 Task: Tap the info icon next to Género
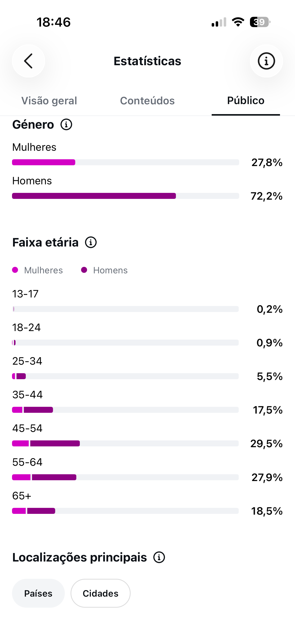click(66, 125)
